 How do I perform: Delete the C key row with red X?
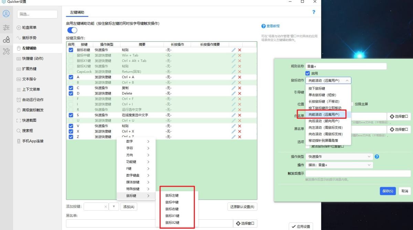point(240,88)
